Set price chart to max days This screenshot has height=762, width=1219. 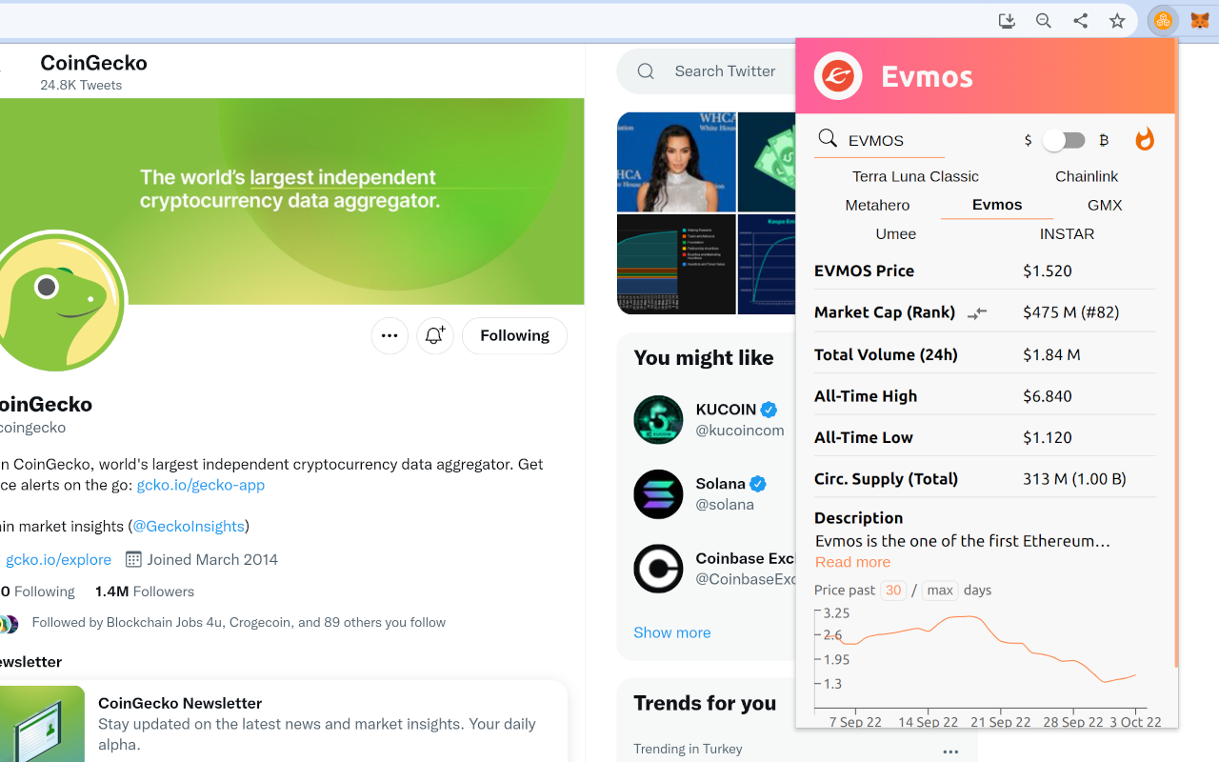[x=940, y=590]
